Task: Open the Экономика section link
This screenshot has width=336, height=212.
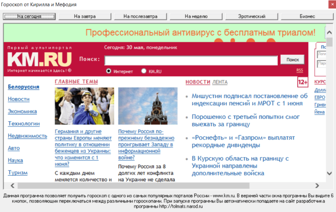Action: (x=22, y=111)
